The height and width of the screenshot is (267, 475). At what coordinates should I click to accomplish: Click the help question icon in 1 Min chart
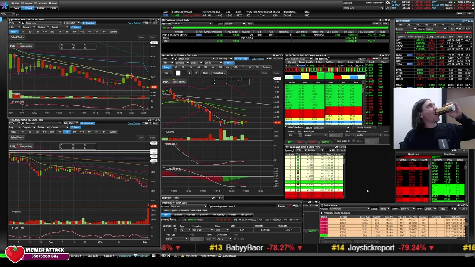pyautogui.click(x=274, y=59)
